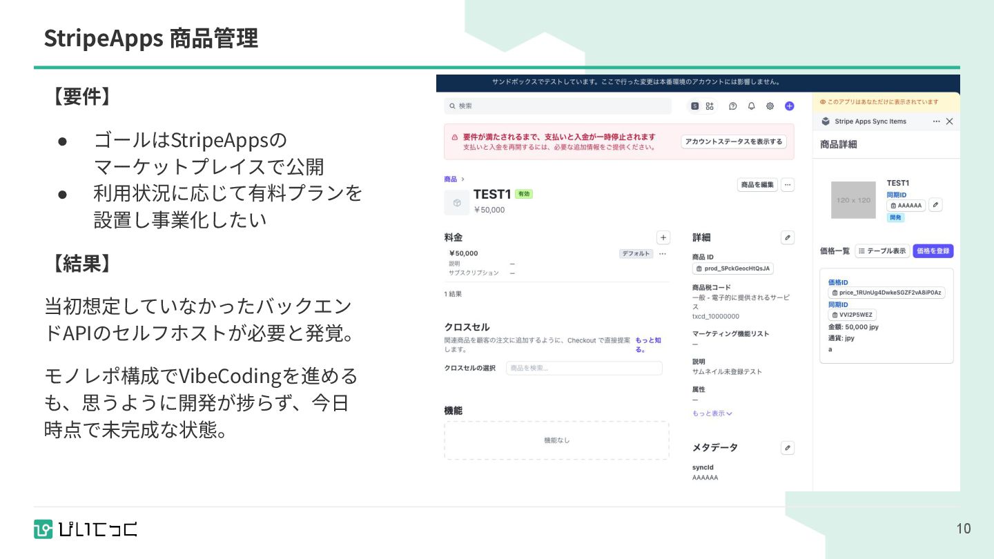994x559 pixels.
Task: Focus the 商品を検索 cross-sell input
Action: pyautogui.click(x=584, y=368)
